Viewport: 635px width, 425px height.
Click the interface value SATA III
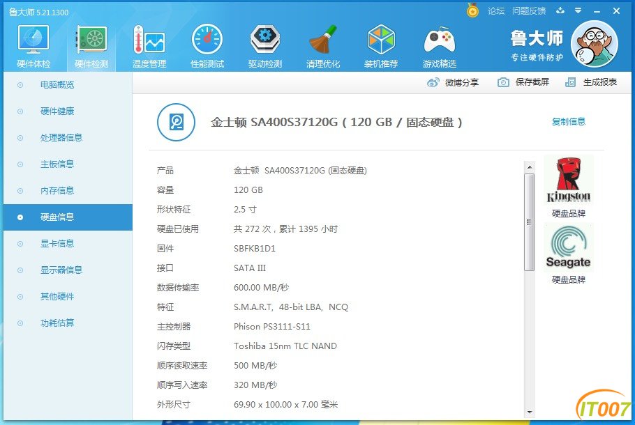tap(250, 268)
